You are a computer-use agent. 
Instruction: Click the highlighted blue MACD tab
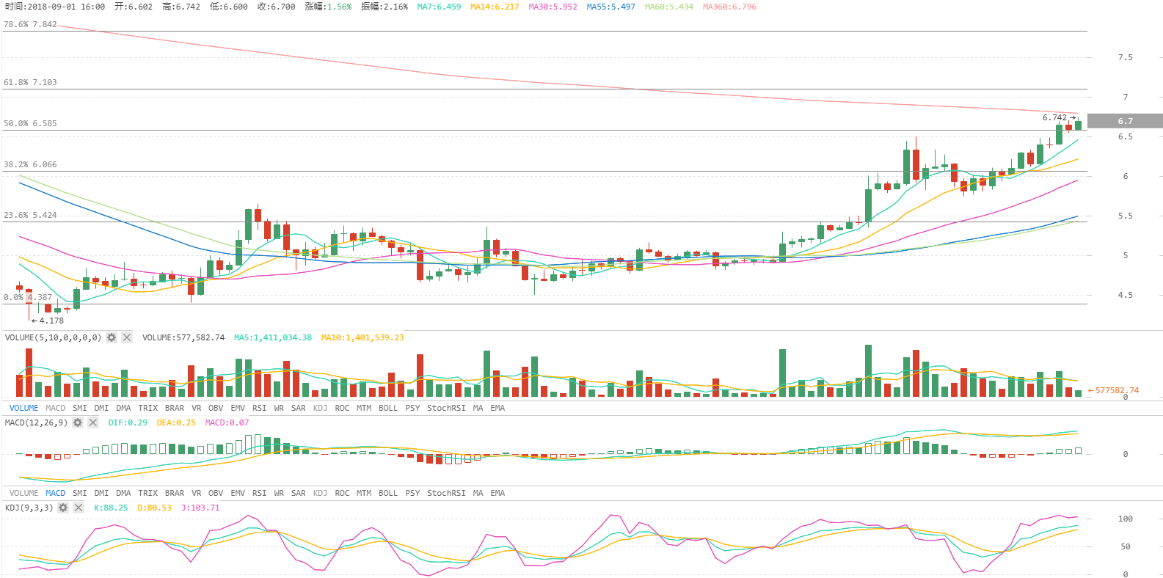coord(55,493)
